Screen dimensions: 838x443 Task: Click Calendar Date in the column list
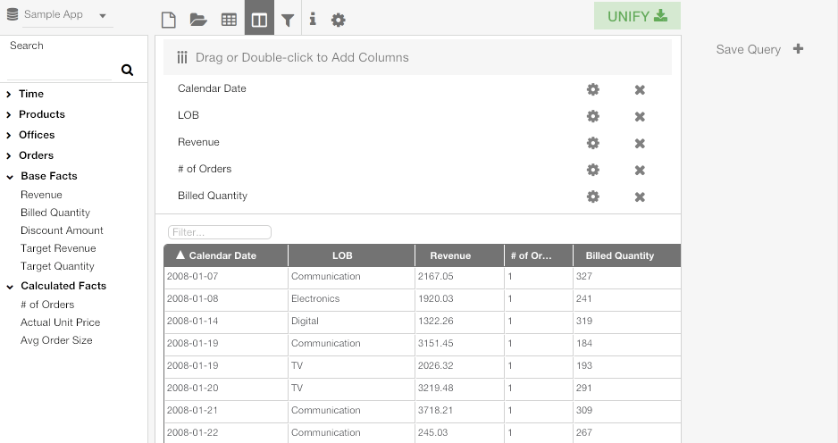coord(212,88)
